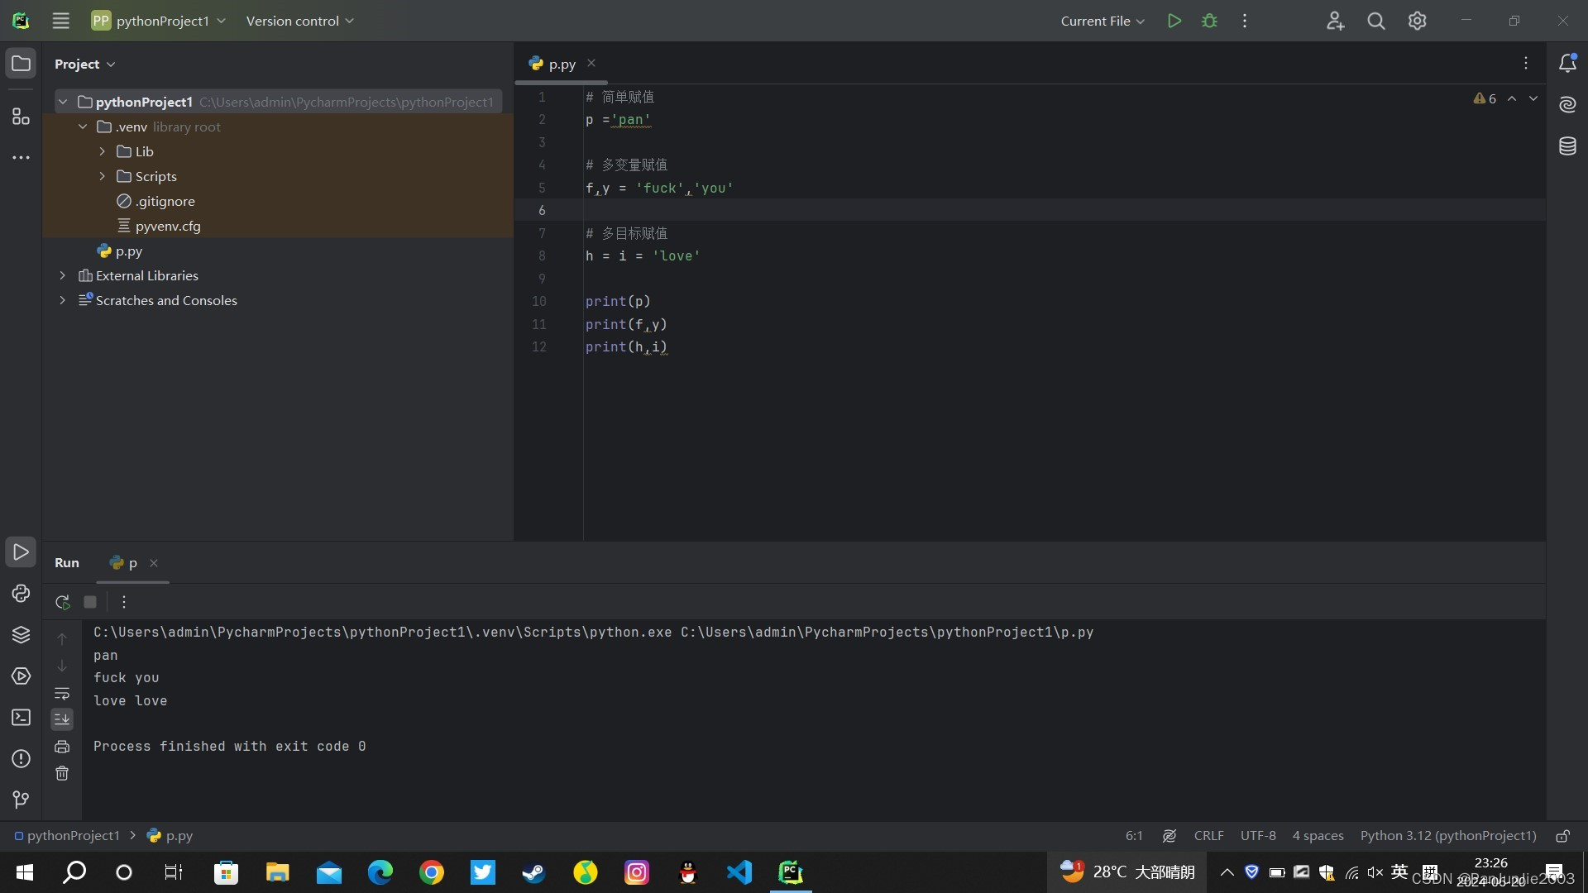Image resolution: width=1588 pixels, height=893 pixels.
Task: Open the Version control menu
Action: (x=299, y=21)
